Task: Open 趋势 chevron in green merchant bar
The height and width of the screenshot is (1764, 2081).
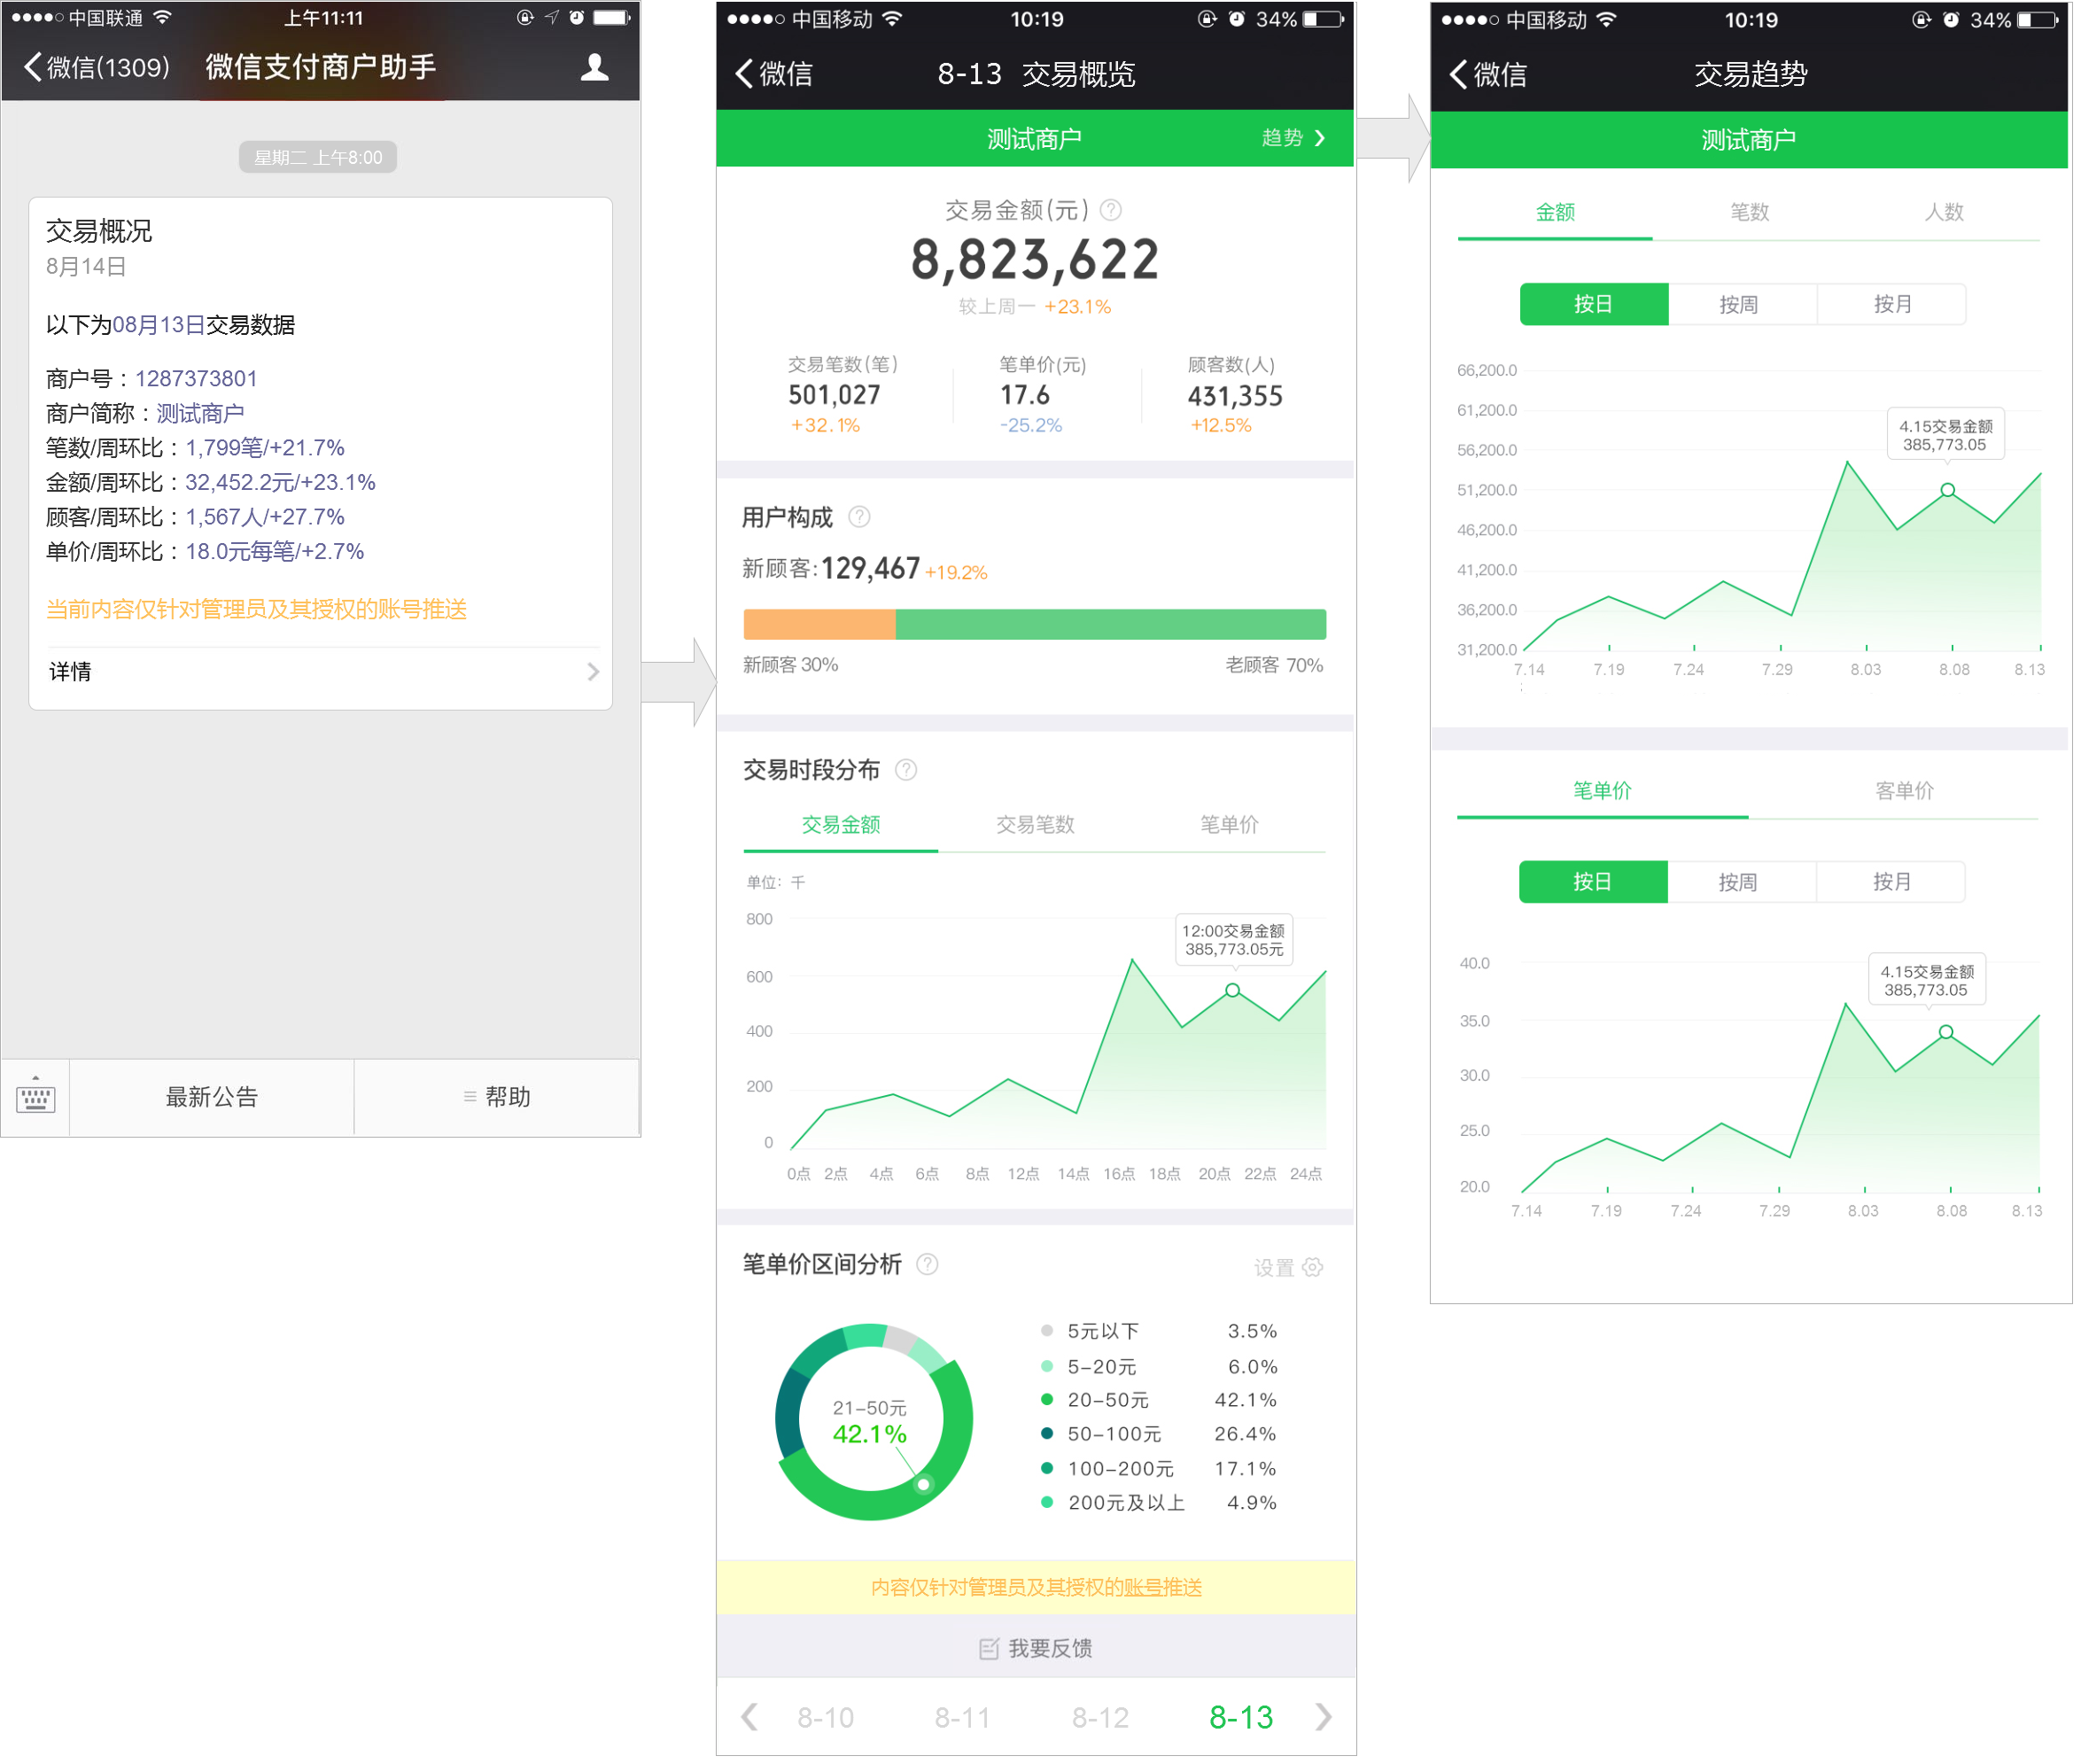Action: (1322, 139)
